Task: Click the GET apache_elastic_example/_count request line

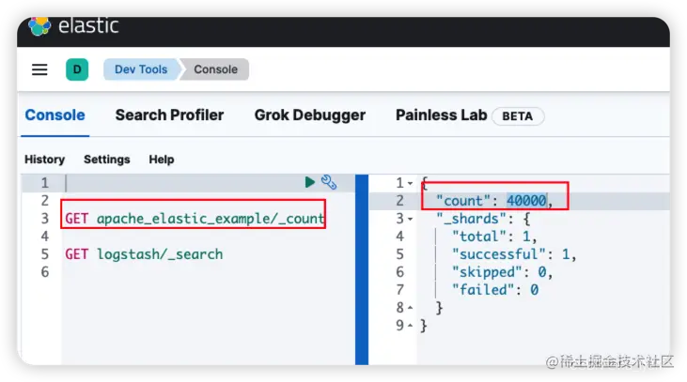Action: [x=195, y=219]
